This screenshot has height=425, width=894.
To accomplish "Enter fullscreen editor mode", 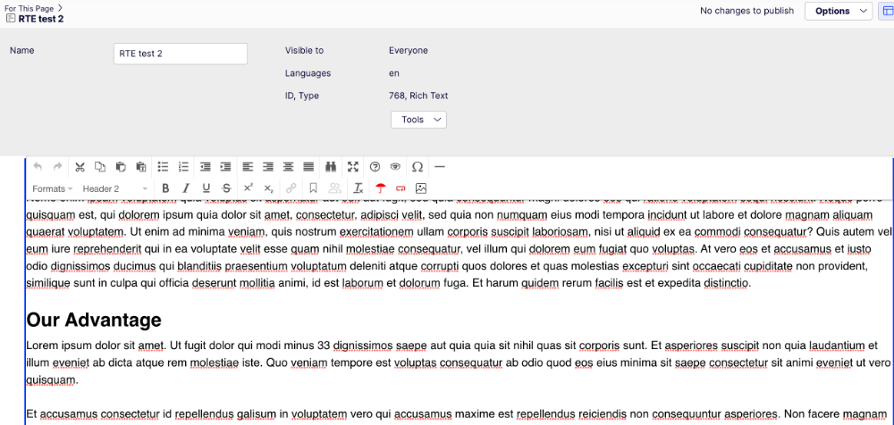I will point(353,167).
